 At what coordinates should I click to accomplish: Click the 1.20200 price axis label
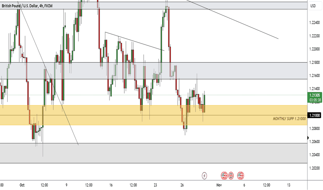[x=314, y=168]
